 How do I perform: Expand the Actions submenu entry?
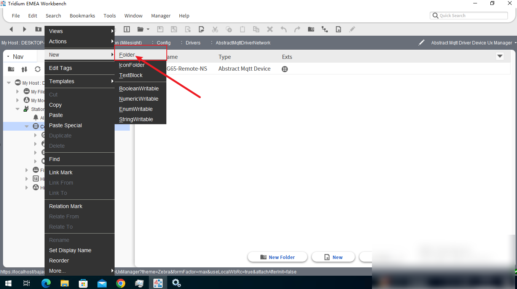(80, 41)
